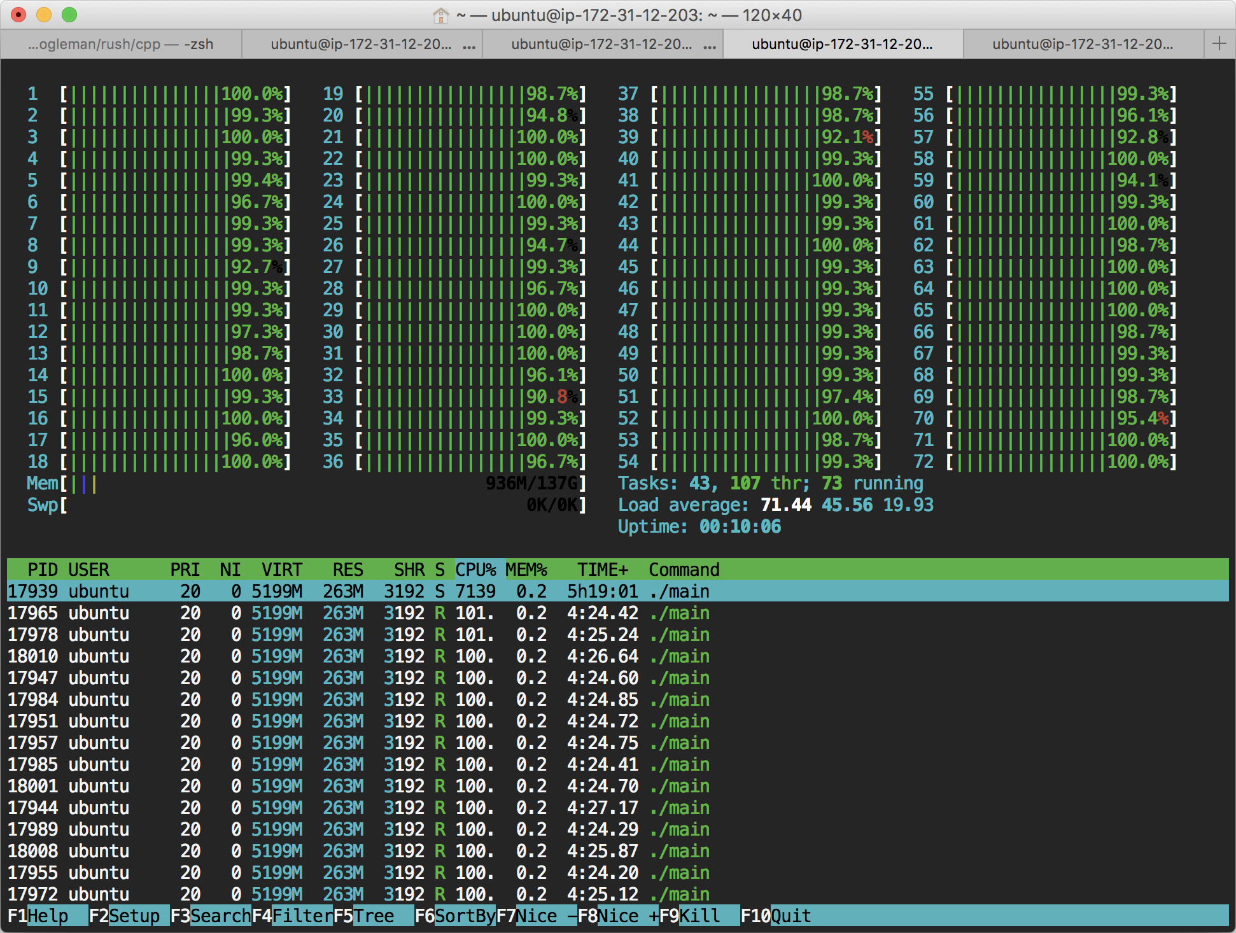
Task: Select process row with PID 17978
Action: click(618, 635)
